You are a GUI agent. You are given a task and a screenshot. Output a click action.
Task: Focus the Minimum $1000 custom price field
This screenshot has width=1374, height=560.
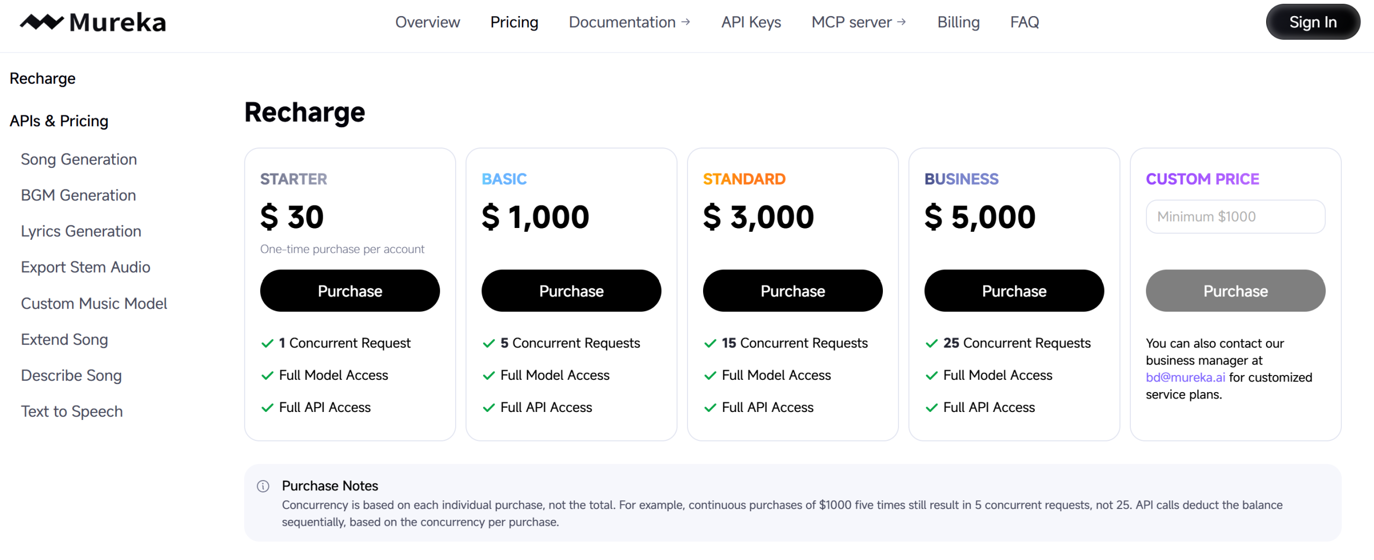(1235, 217)
